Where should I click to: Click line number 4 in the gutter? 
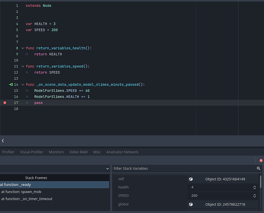coord(17,24)
